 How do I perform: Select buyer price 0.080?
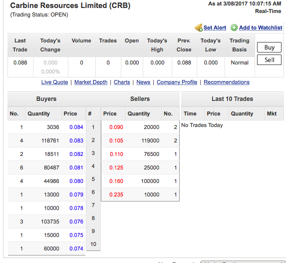(76, 181)
